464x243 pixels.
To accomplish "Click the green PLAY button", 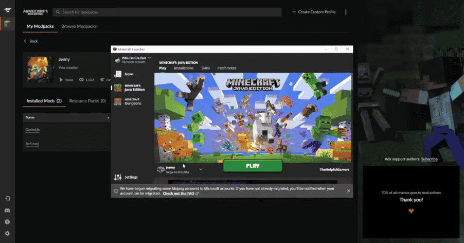I will coord(253,166).
